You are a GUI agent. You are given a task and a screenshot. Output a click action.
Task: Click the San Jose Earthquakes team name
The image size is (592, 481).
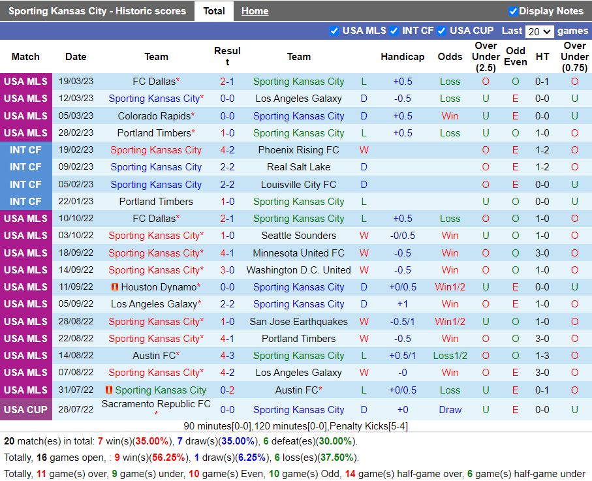tap(298, 322)
